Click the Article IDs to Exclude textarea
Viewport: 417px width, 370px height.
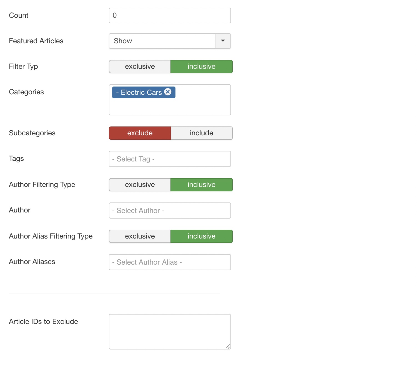[170, 332]
